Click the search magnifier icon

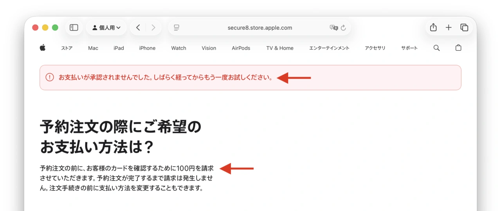(x=437, y=48)
